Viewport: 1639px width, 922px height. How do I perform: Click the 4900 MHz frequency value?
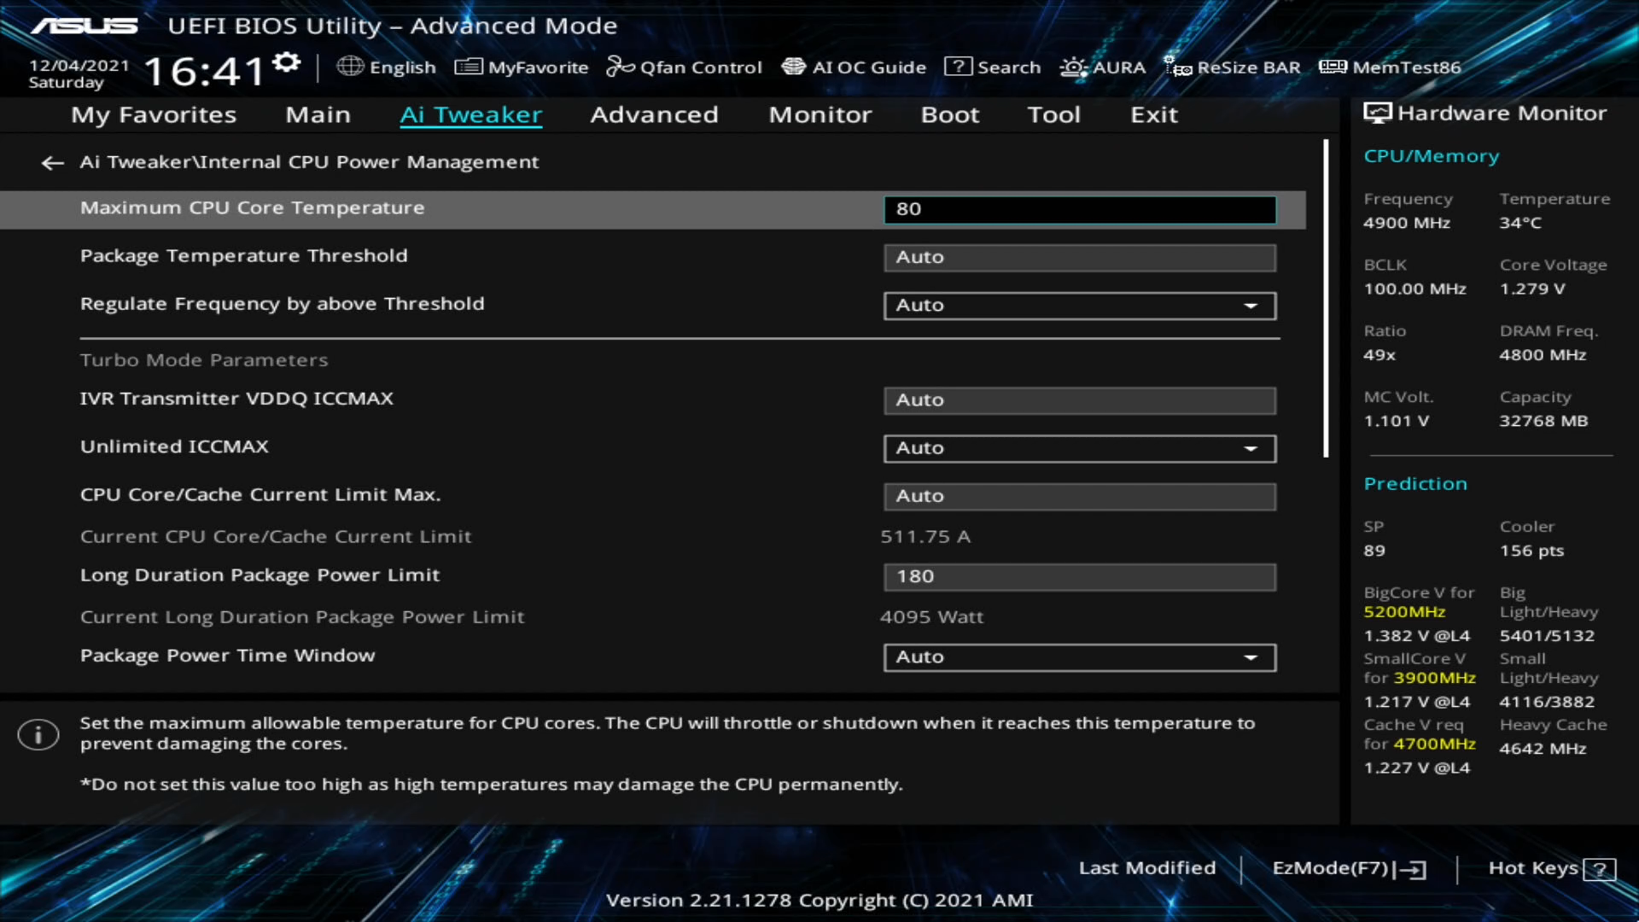(x=1407, y=223)
